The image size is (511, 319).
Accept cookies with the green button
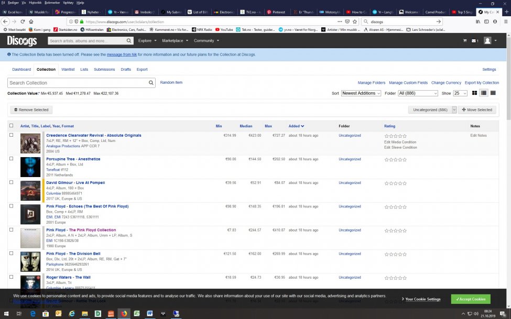pyautogui.click(x=471, y=299)
